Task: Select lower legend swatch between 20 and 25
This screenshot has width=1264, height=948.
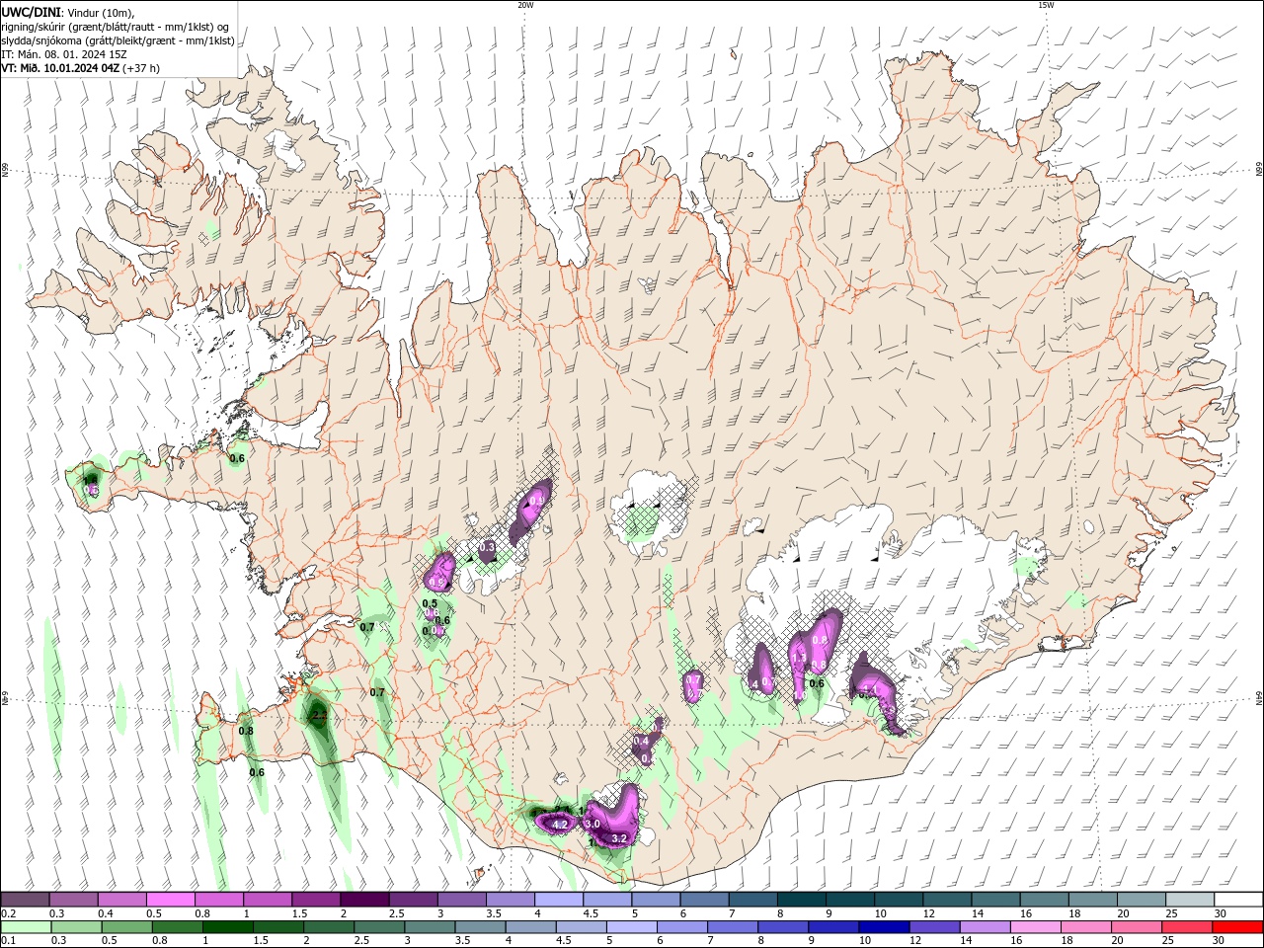Action: pyautogui.click(x=1136, y=928)
